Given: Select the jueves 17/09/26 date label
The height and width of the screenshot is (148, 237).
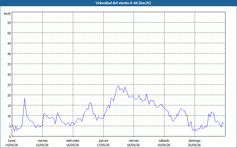Looking at the screenshot, I should click(x=103, y=143).
